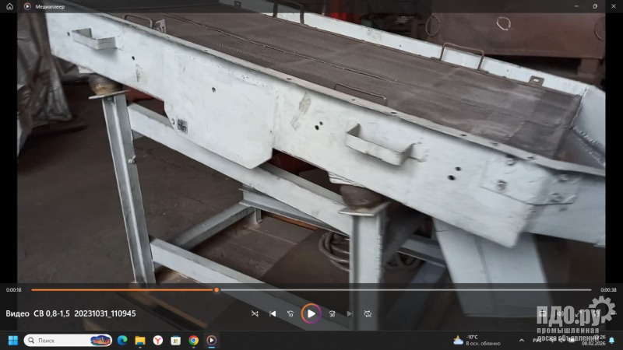
Task: Go to the previous track
Action: 273,313
